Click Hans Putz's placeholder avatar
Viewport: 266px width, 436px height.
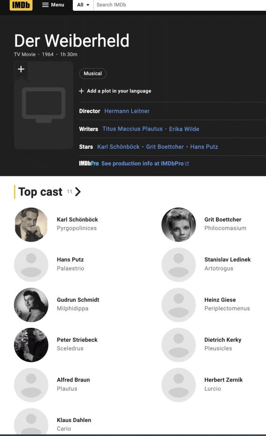(x=31, y=265)
